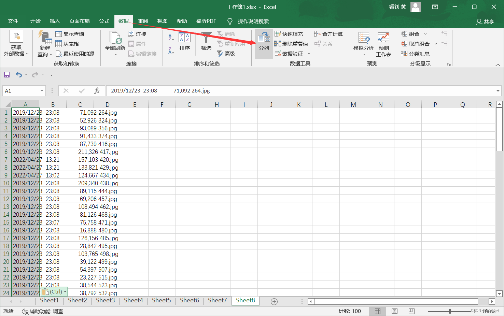Click Show Queries (显示查询)

click(x=70, y=34)
